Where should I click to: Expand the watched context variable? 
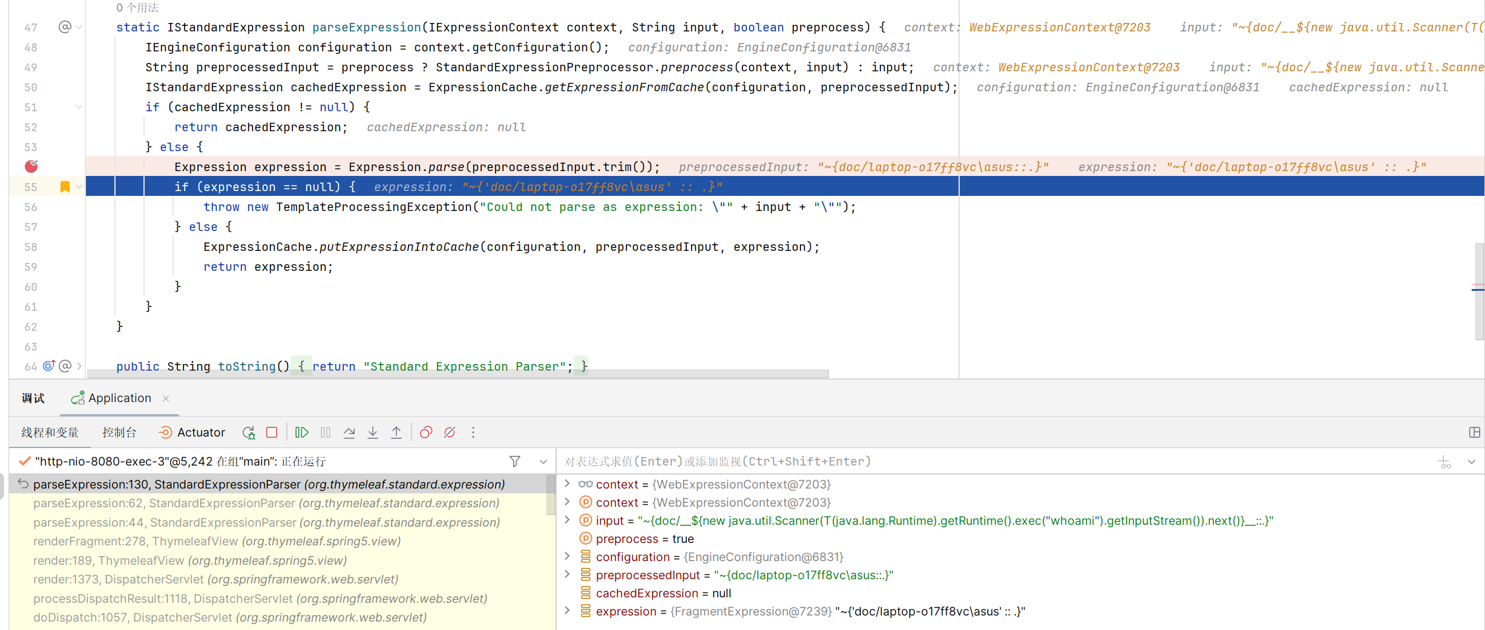point(567,484)
